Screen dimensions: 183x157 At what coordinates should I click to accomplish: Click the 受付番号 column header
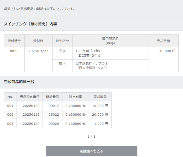[14, 41]
